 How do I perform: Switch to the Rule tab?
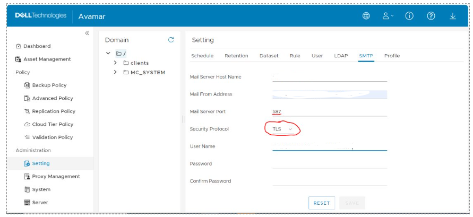[x=295, y=56]
